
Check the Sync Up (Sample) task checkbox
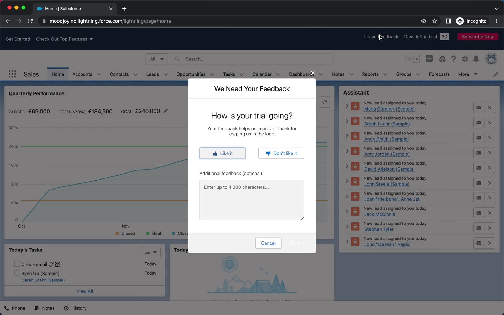coord(17,273)
